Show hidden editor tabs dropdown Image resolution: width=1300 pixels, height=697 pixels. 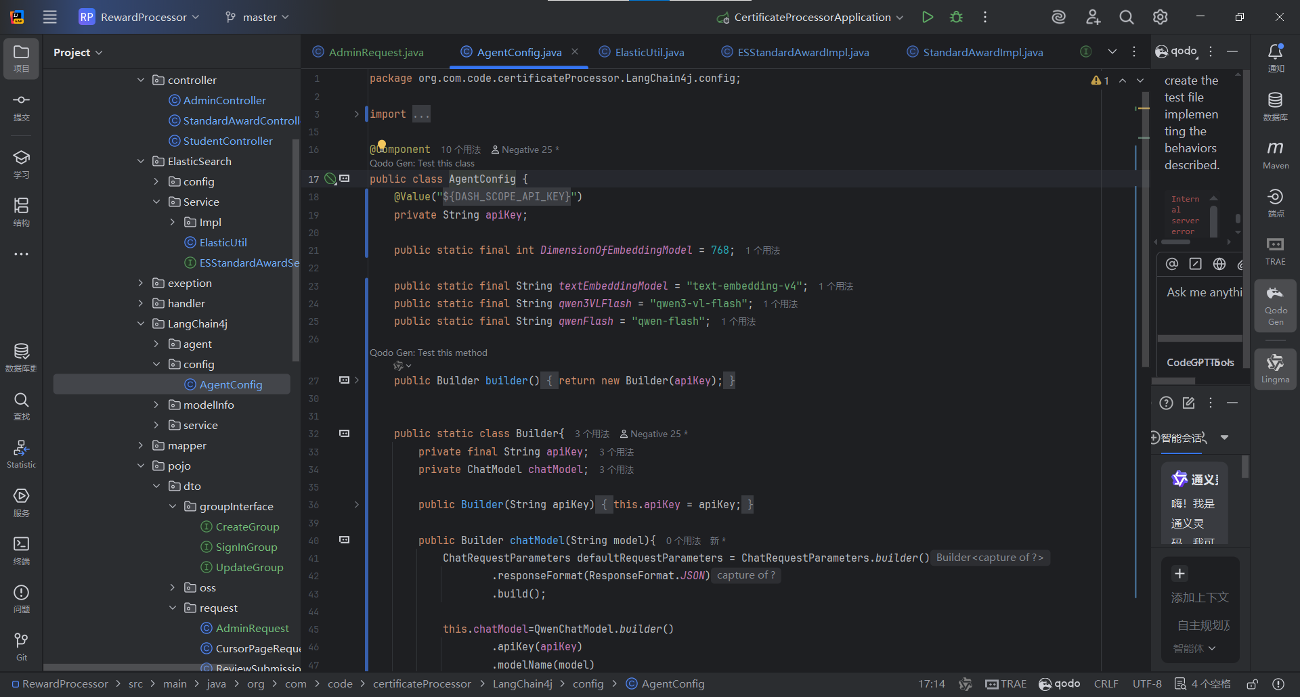(x=1112, y=51)
